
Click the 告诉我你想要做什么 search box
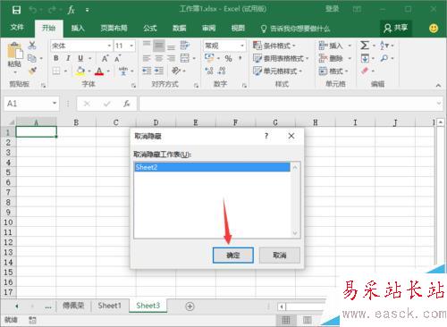tap(296, 29)
